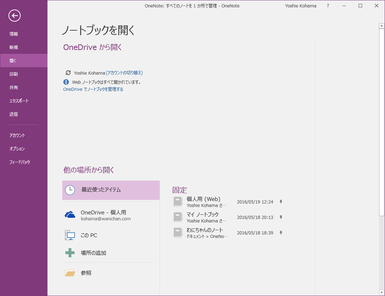Click the OneDrive cloud icon
The image size is (385, 296).
click(70, 215)
